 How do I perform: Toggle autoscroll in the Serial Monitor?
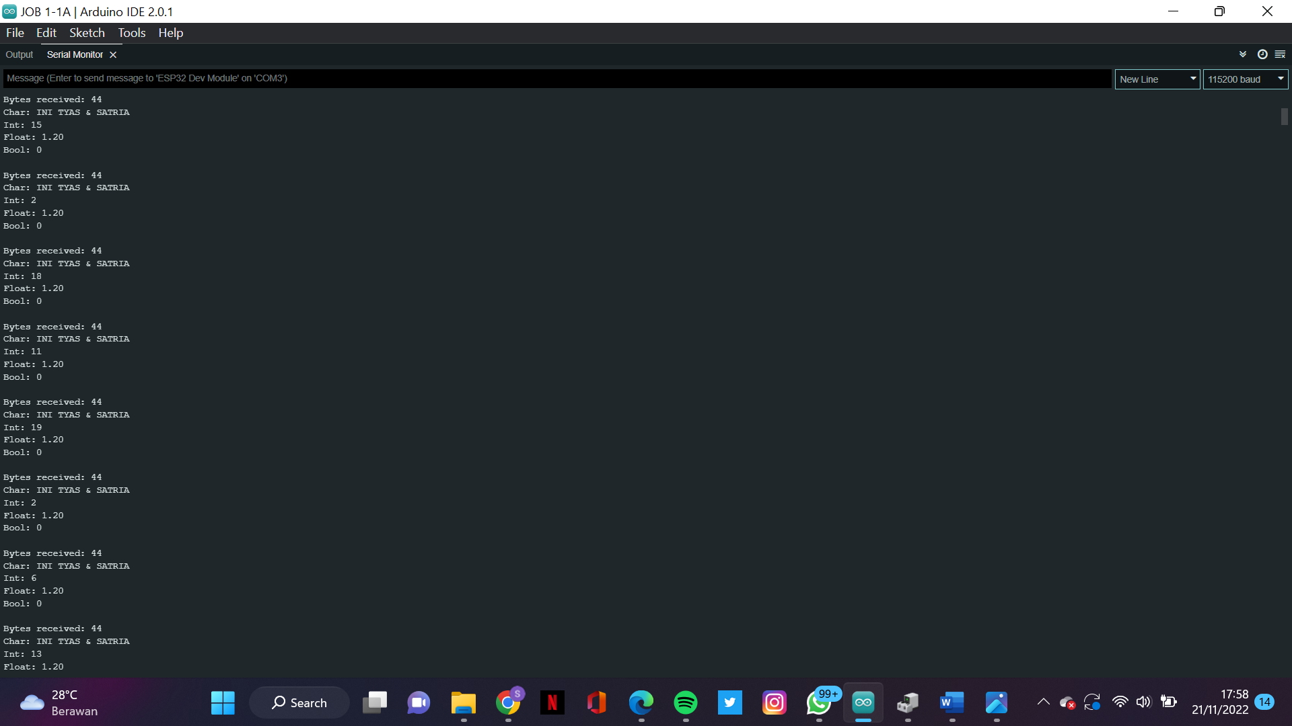[x=1242, y=54]
